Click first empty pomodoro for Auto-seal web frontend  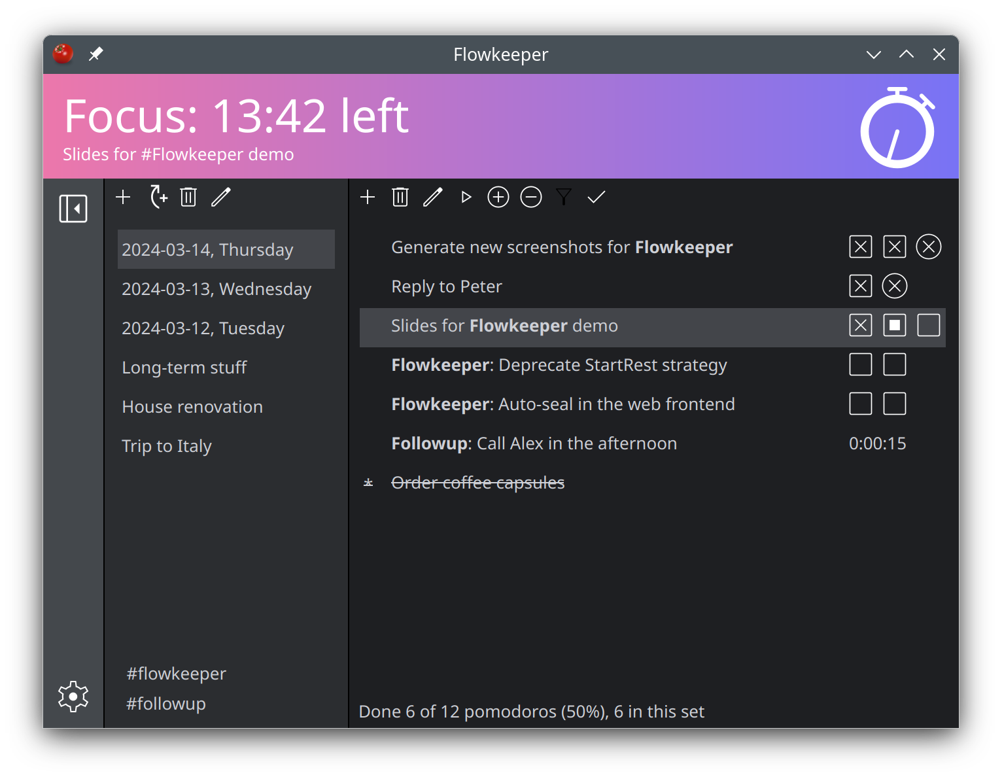[861, 404]
